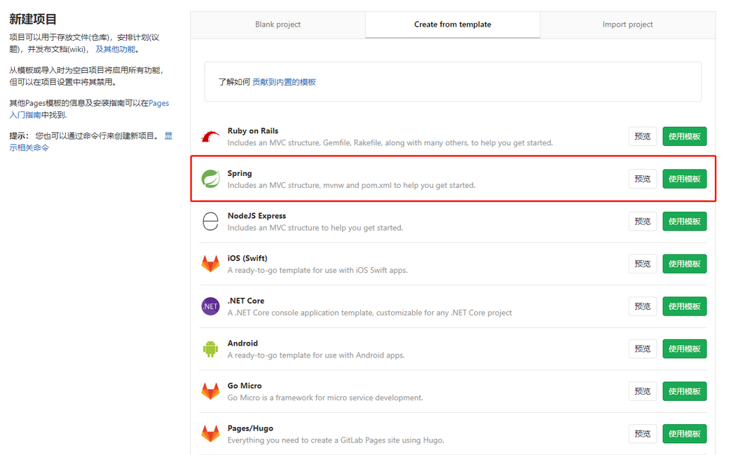
Task: Use the Android template
Action: (684, 348)
